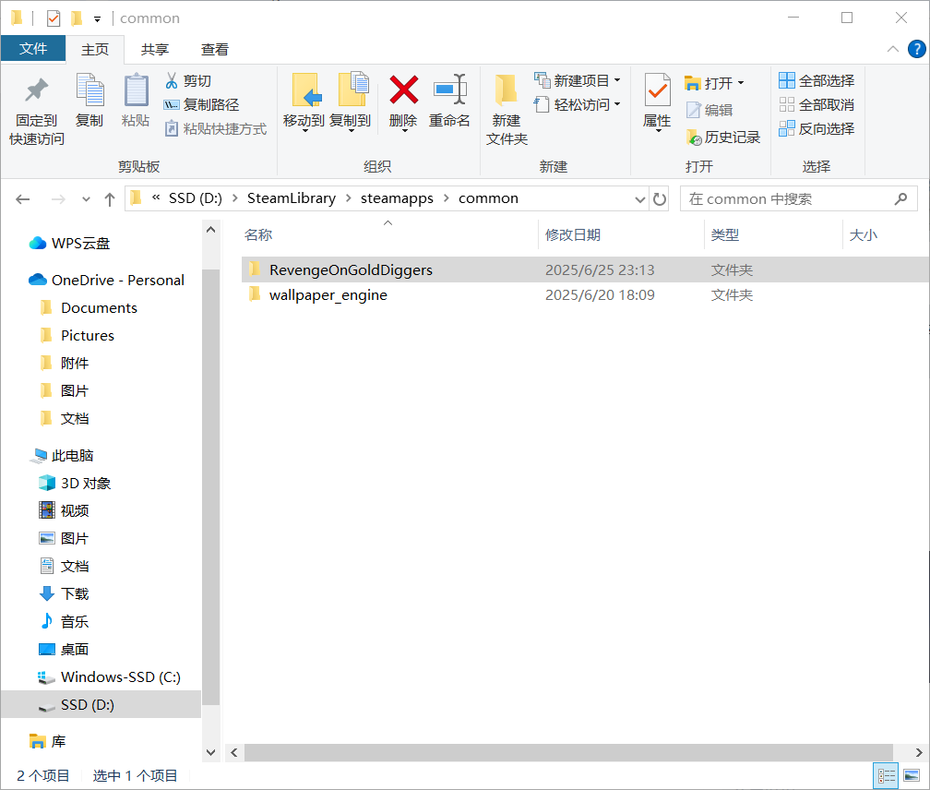Rename the selected folder
Screen dimensions: 930x790
coord(450,103)
